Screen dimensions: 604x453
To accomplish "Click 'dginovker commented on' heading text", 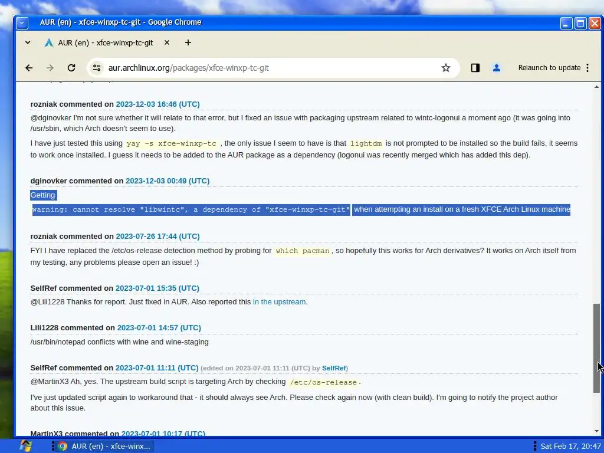I will [x=77, y=181].
